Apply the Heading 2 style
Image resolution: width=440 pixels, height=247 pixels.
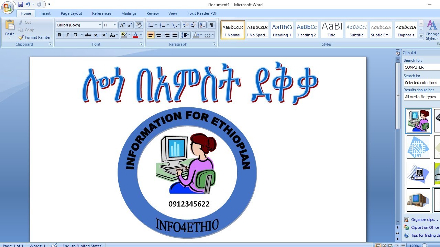307,30
